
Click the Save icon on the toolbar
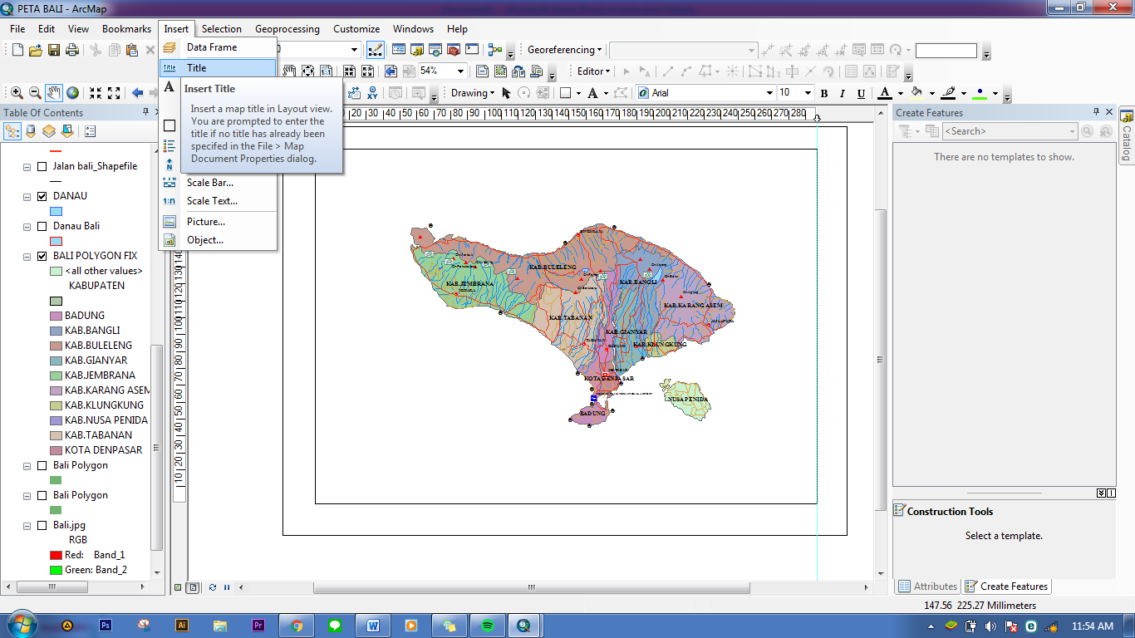tap(54, 49)
